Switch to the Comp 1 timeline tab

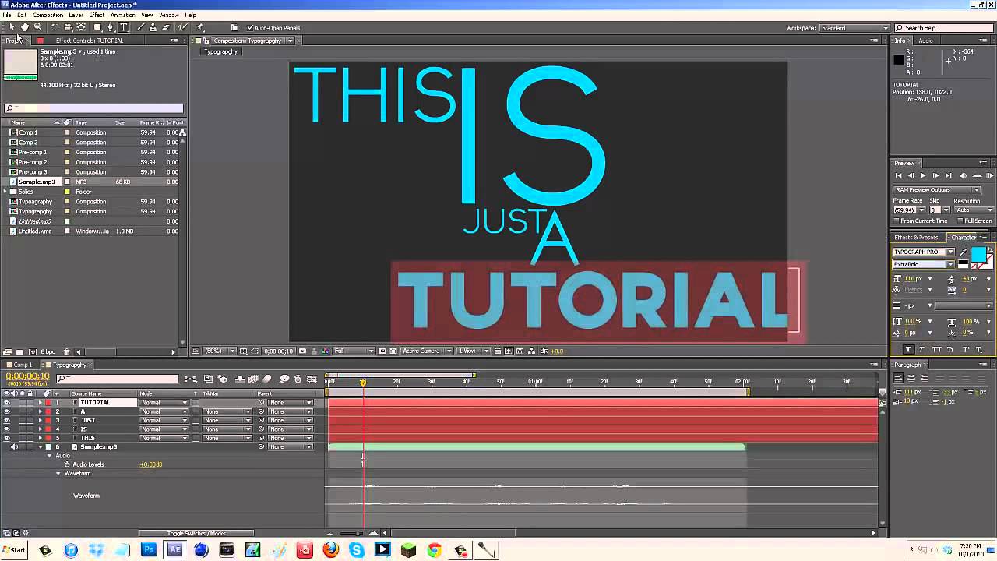pos(21,365)
